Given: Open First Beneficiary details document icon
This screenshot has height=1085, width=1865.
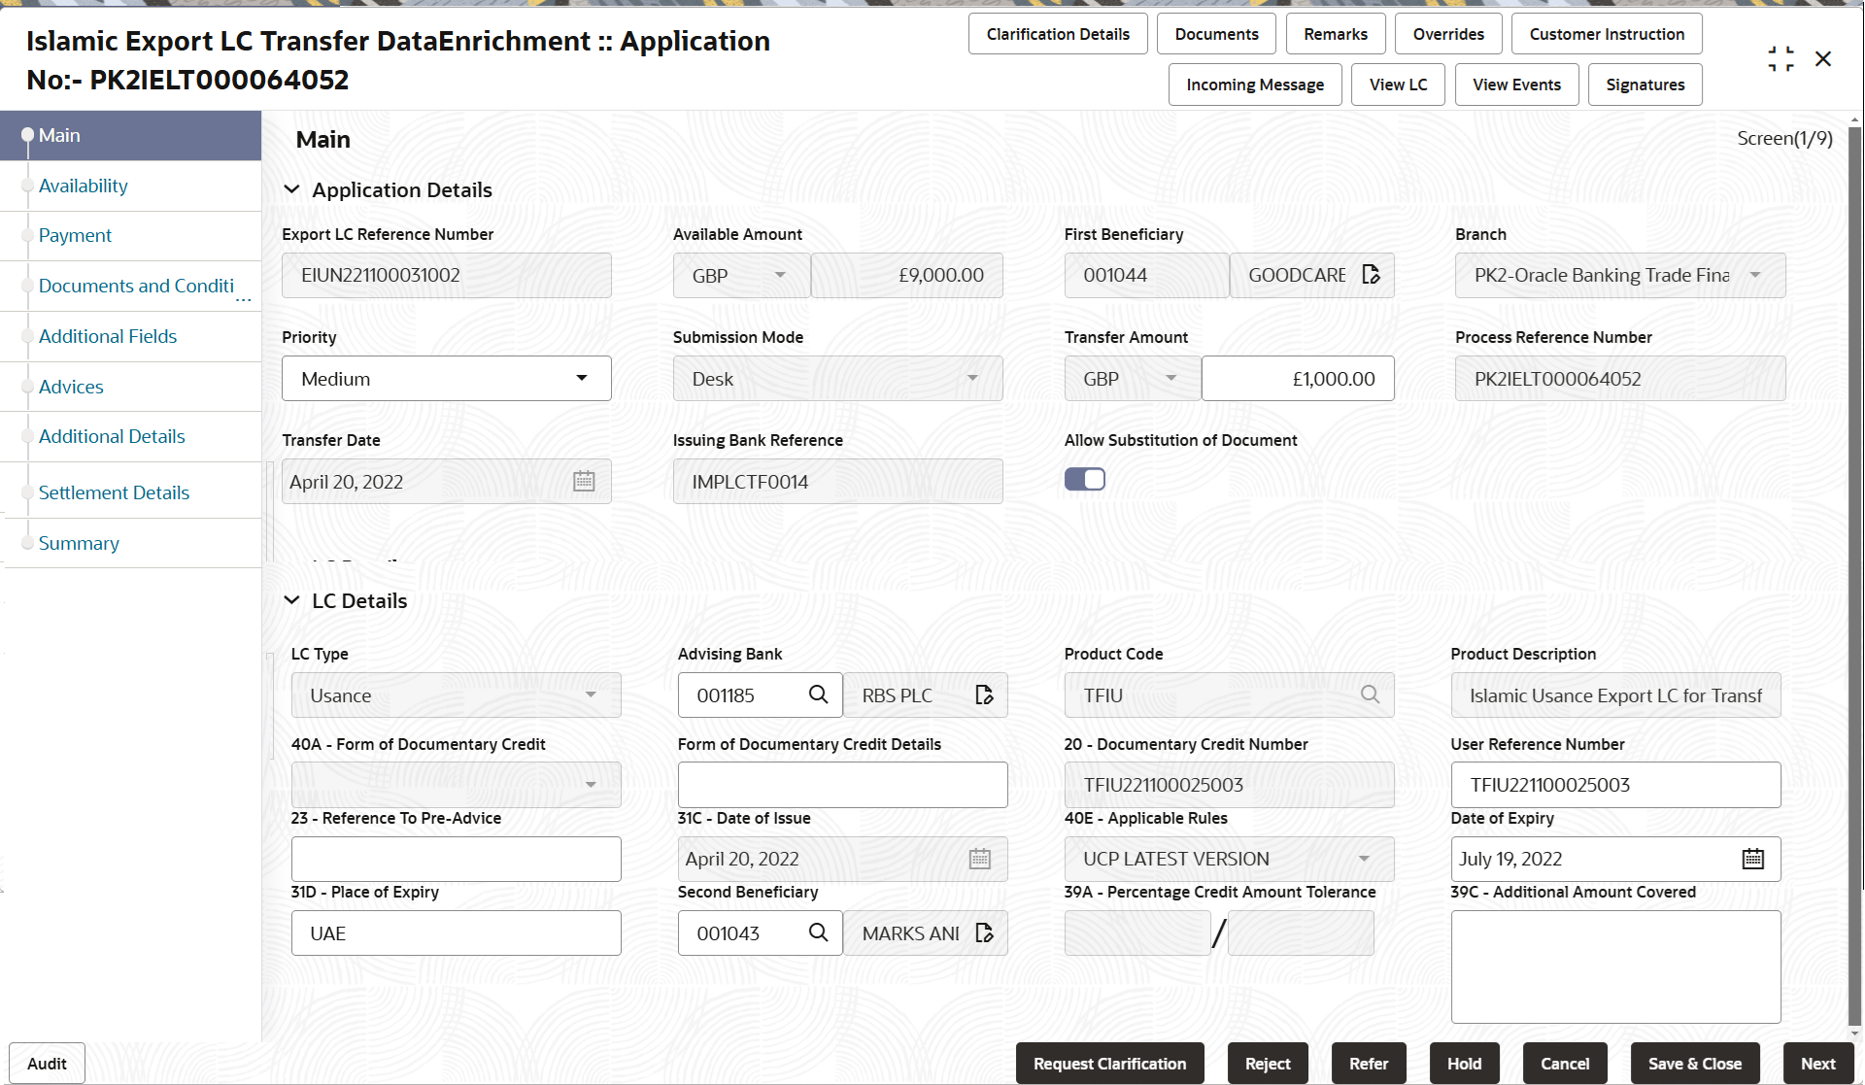Looking at the screenshot, I should point(1371,275).
